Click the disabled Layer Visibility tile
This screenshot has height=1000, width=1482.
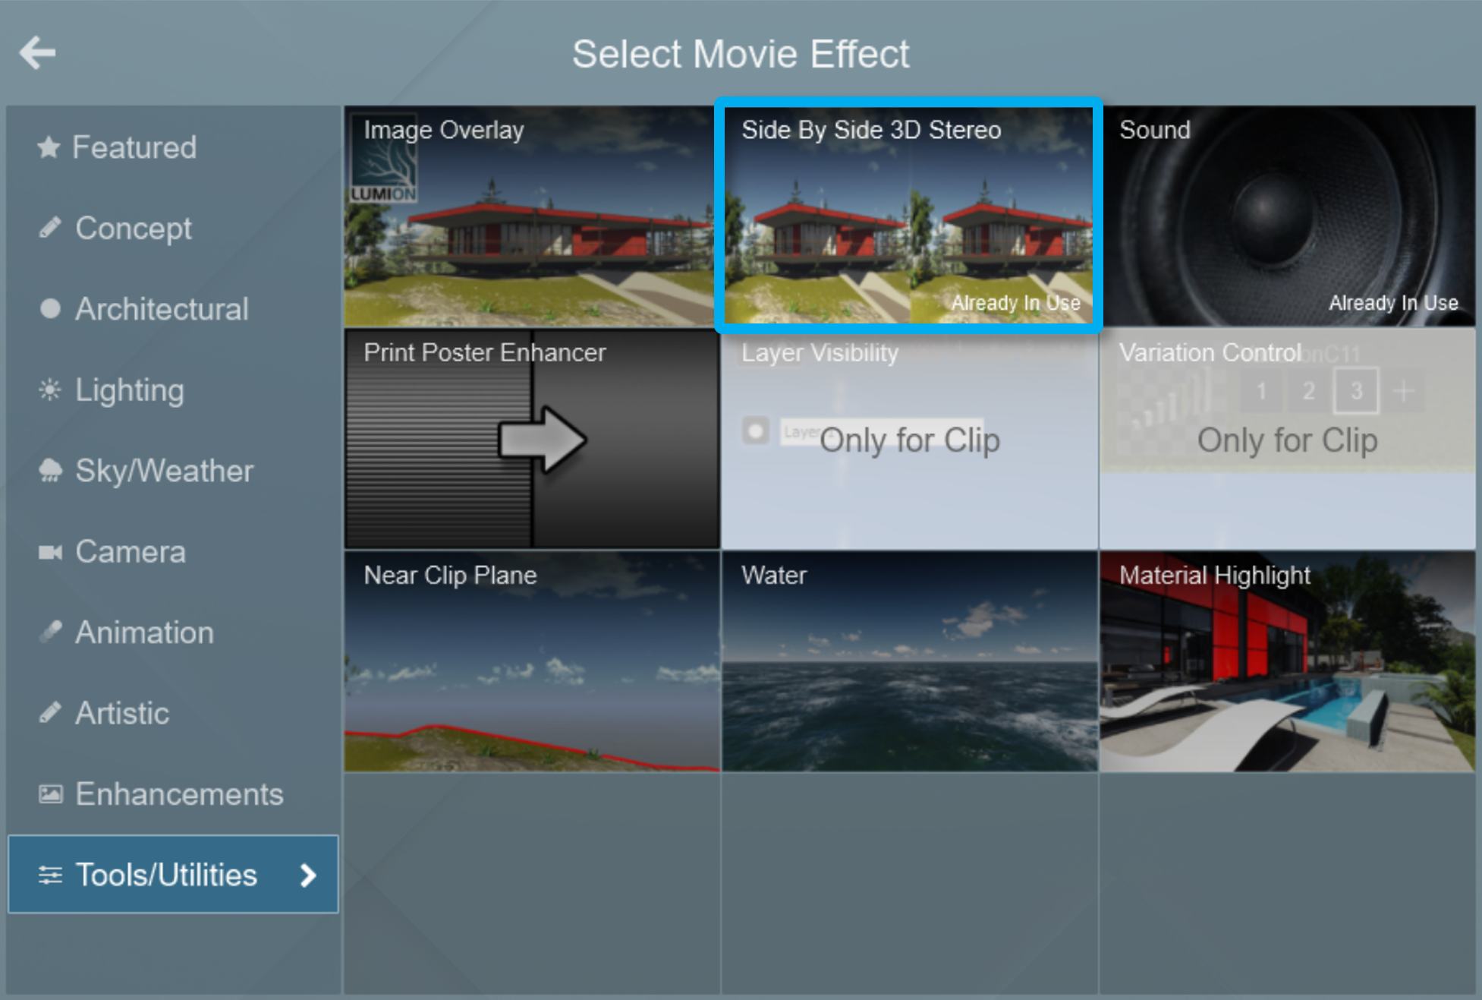(x=908, y=439)
